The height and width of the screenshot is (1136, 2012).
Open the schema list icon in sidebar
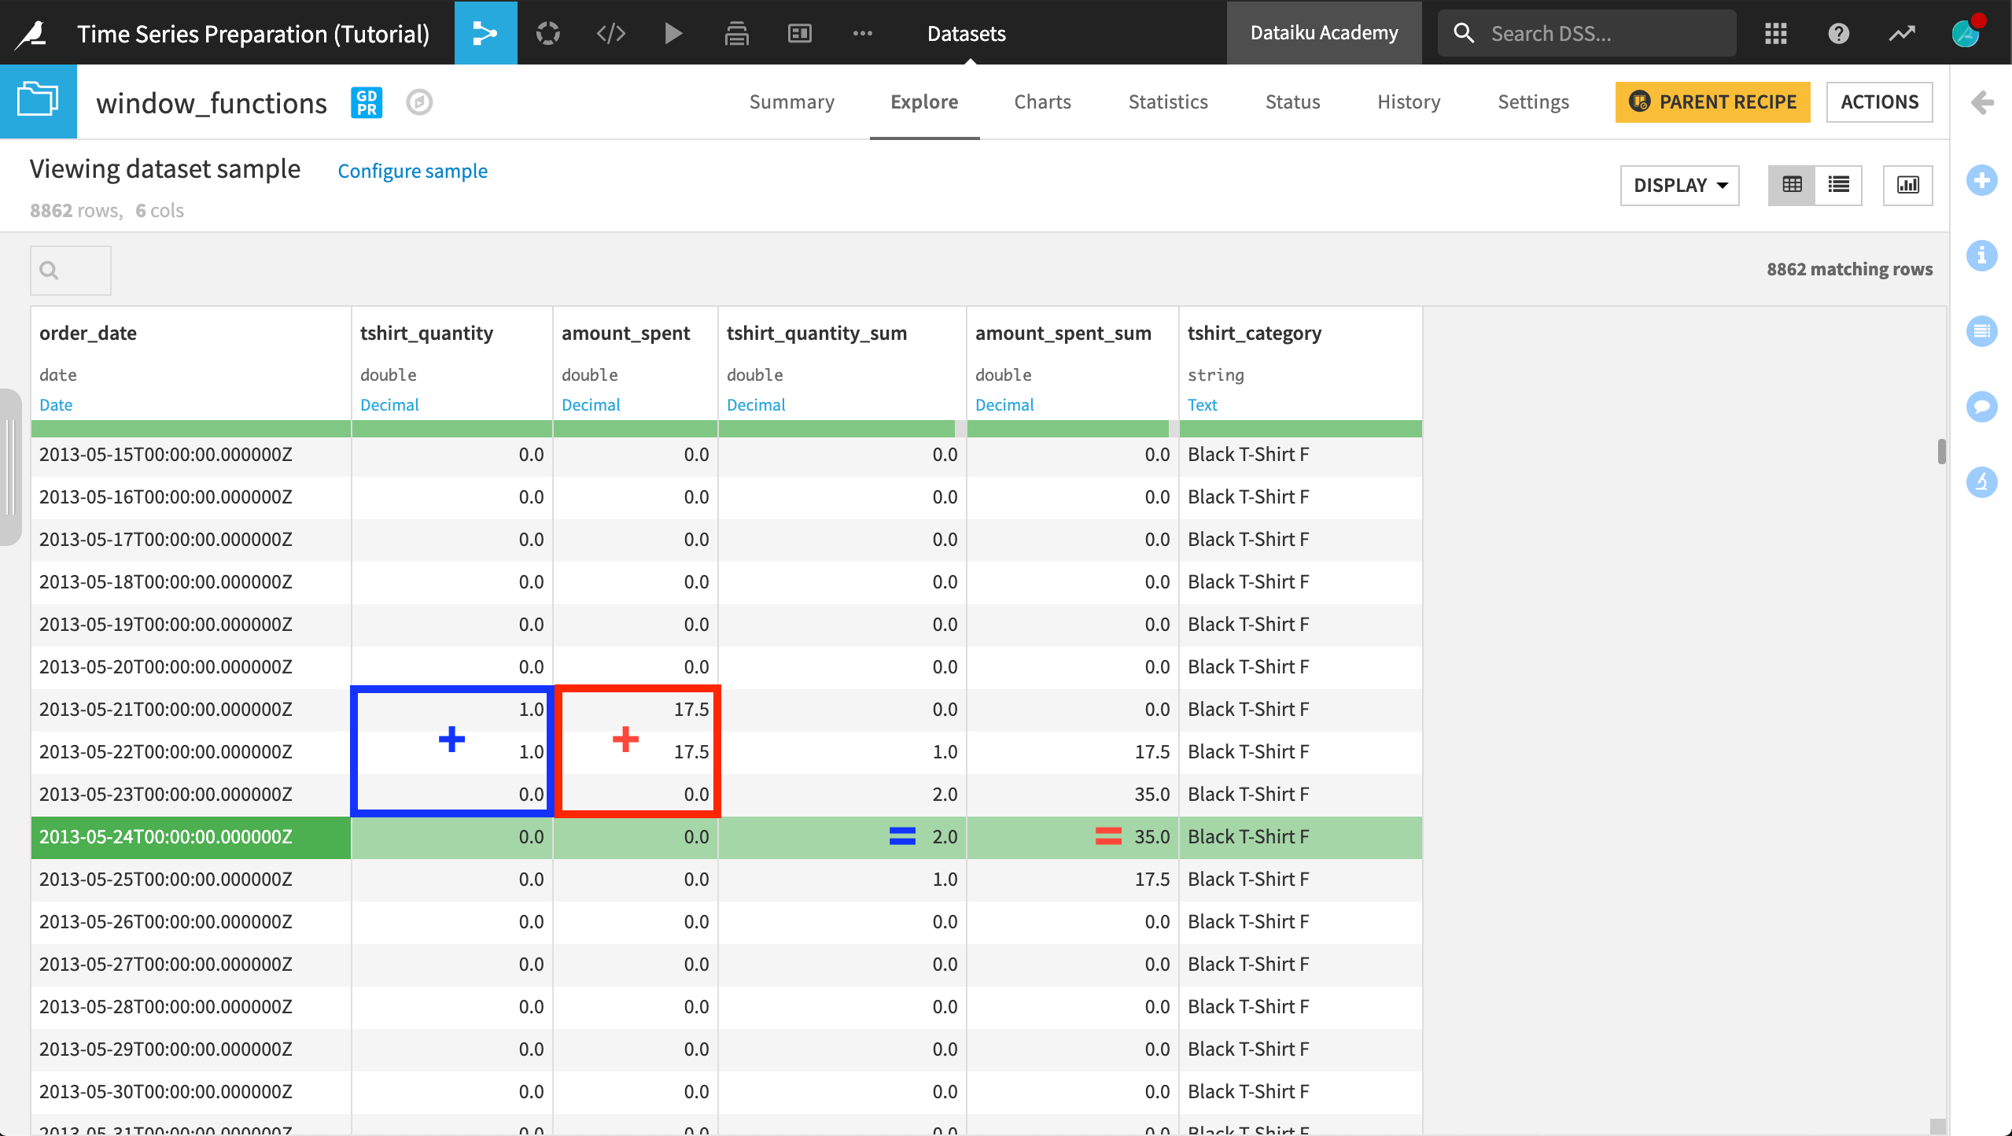(x=1981, y=330)
